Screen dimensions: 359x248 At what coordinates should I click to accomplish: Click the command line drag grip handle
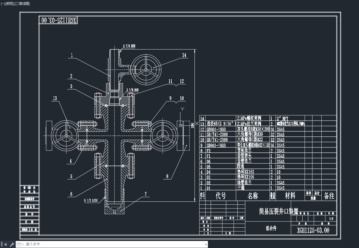click(2, 244)
